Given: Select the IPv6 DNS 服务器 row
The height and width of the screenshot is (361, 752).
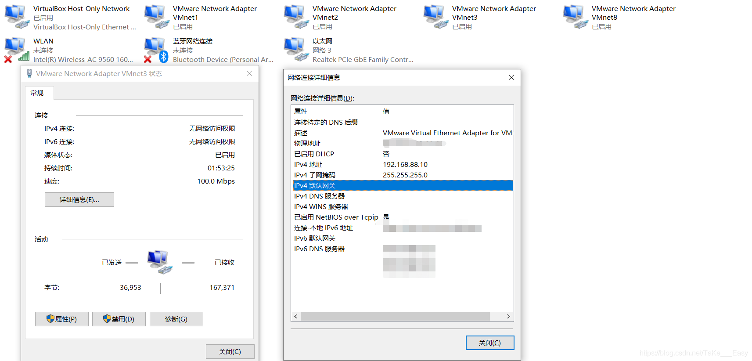Looking at the screenshot, I should [403, 249].
